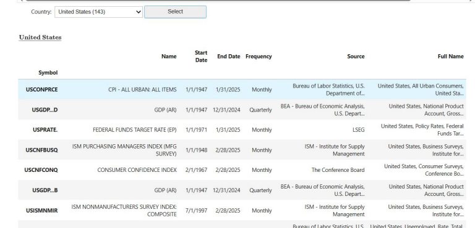The image size is (475, 228).
Task: Click the Source column header
Action: click(x=356, y=56)
